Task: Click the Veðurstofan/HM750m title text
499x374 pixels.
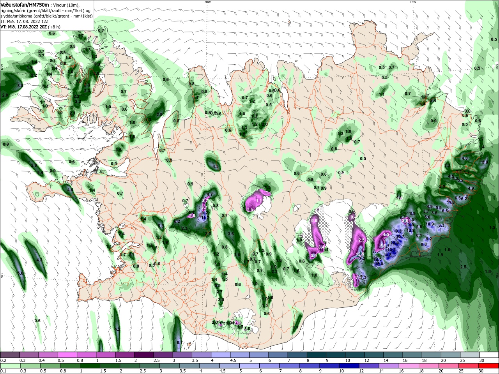Action: (25, 4)
